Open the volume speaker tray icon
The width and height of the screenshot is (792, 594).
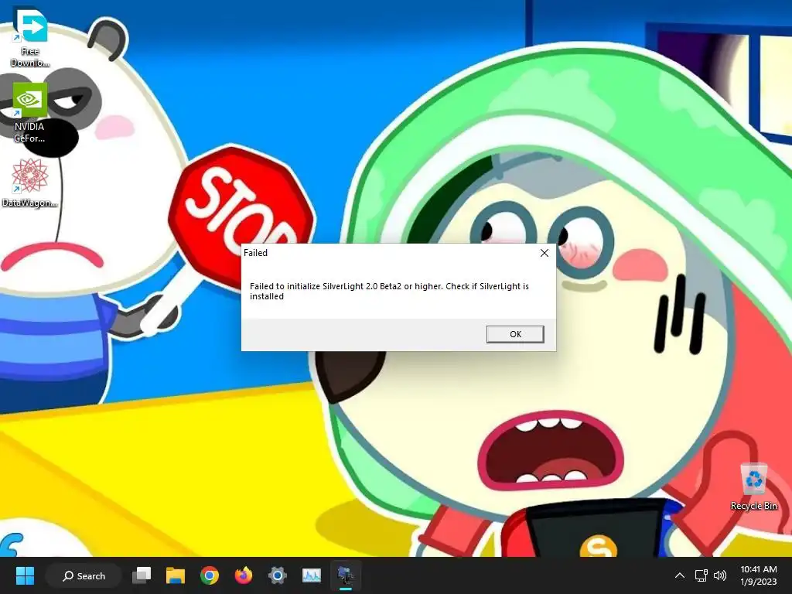coord(720,575)
